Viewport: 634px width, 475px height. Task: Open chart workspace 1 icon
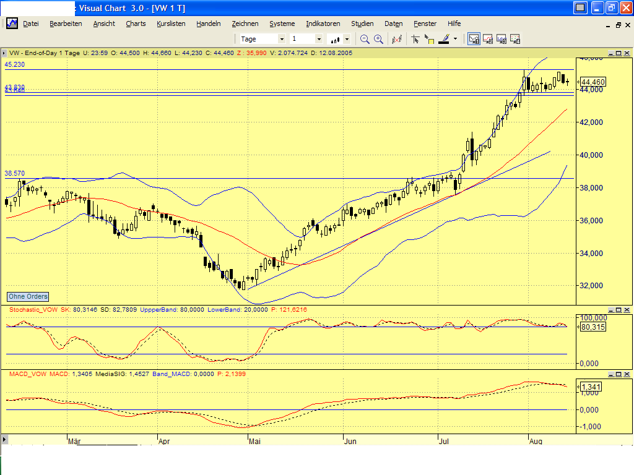pyautogui.click(x=474, y=38)
